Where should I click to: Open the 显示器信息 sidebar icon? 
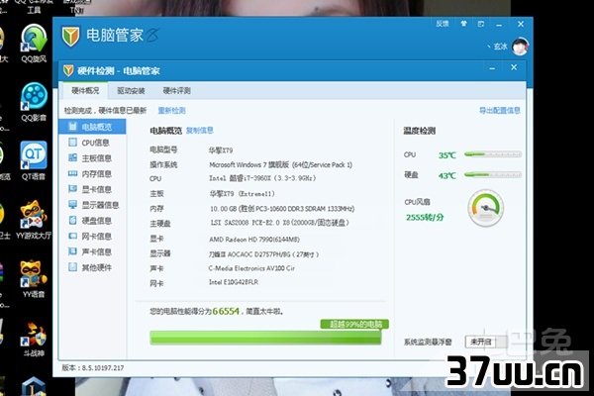click(x=72, y=205)
